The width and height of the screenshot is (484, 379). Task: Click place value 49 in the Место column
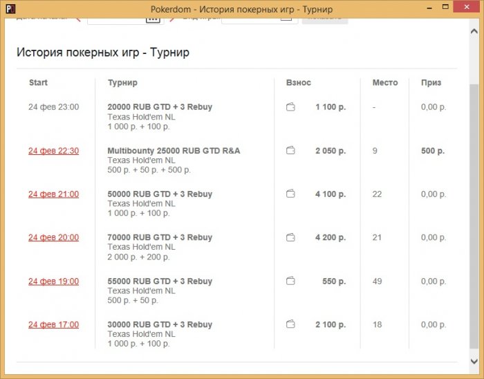378,281
